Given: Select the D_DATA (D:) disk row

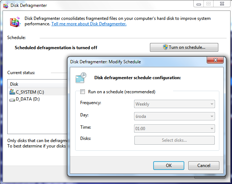Looking at the screenshot, I should click(x=38, y=99).
